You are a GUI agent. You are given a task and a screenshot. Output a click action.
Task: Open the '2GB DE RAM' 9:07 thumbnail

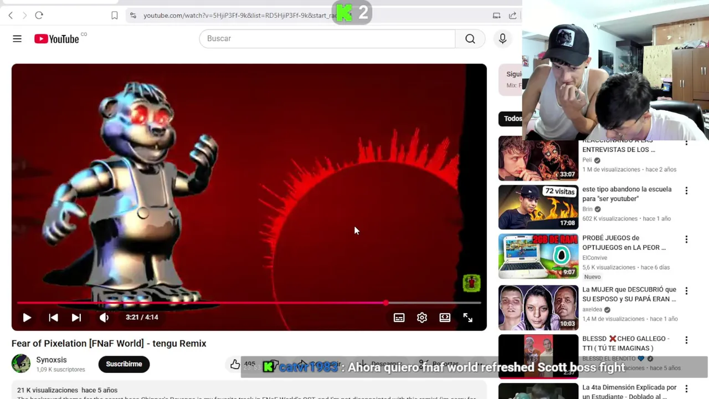pyautogui.click(x=538, y=256)
